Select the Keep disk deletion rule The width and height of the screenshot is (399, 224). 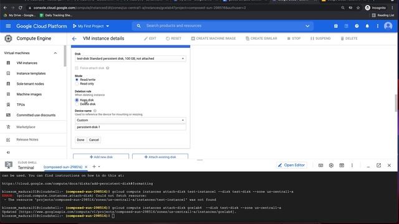point(77,100)
